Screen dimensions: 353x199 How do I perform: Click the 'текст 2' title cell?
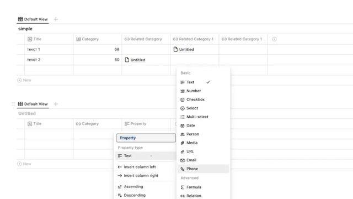coord(49,60)
